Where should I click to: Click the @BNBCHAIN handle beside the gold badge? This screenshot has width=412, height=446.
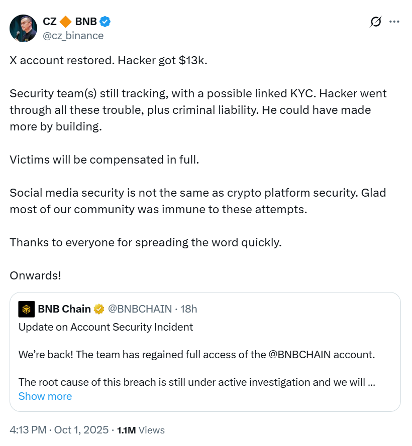coord(140,309)
